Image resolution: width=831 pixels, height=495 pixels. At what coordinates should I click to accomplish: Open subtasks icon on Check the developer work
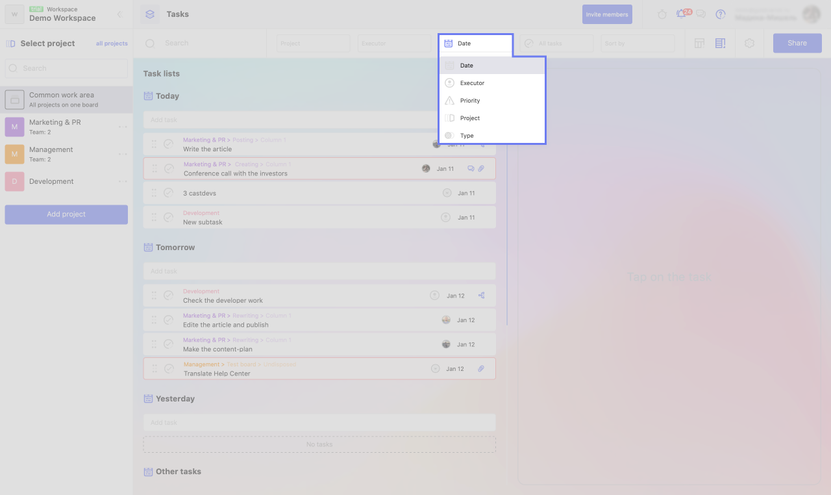[x=481, y=296]
